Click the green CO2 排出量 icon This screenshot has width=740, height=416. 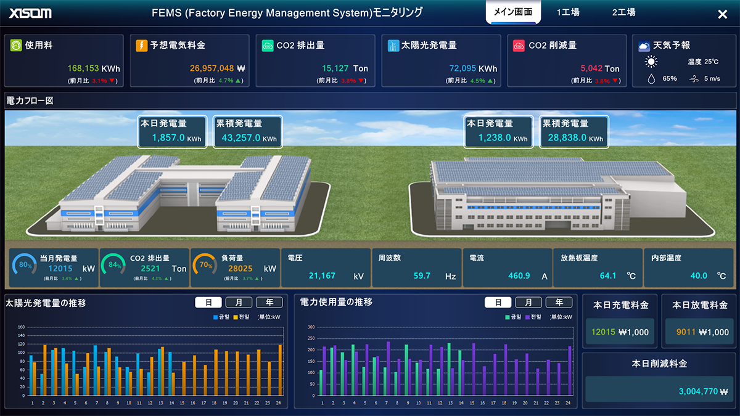pos(268,46)
